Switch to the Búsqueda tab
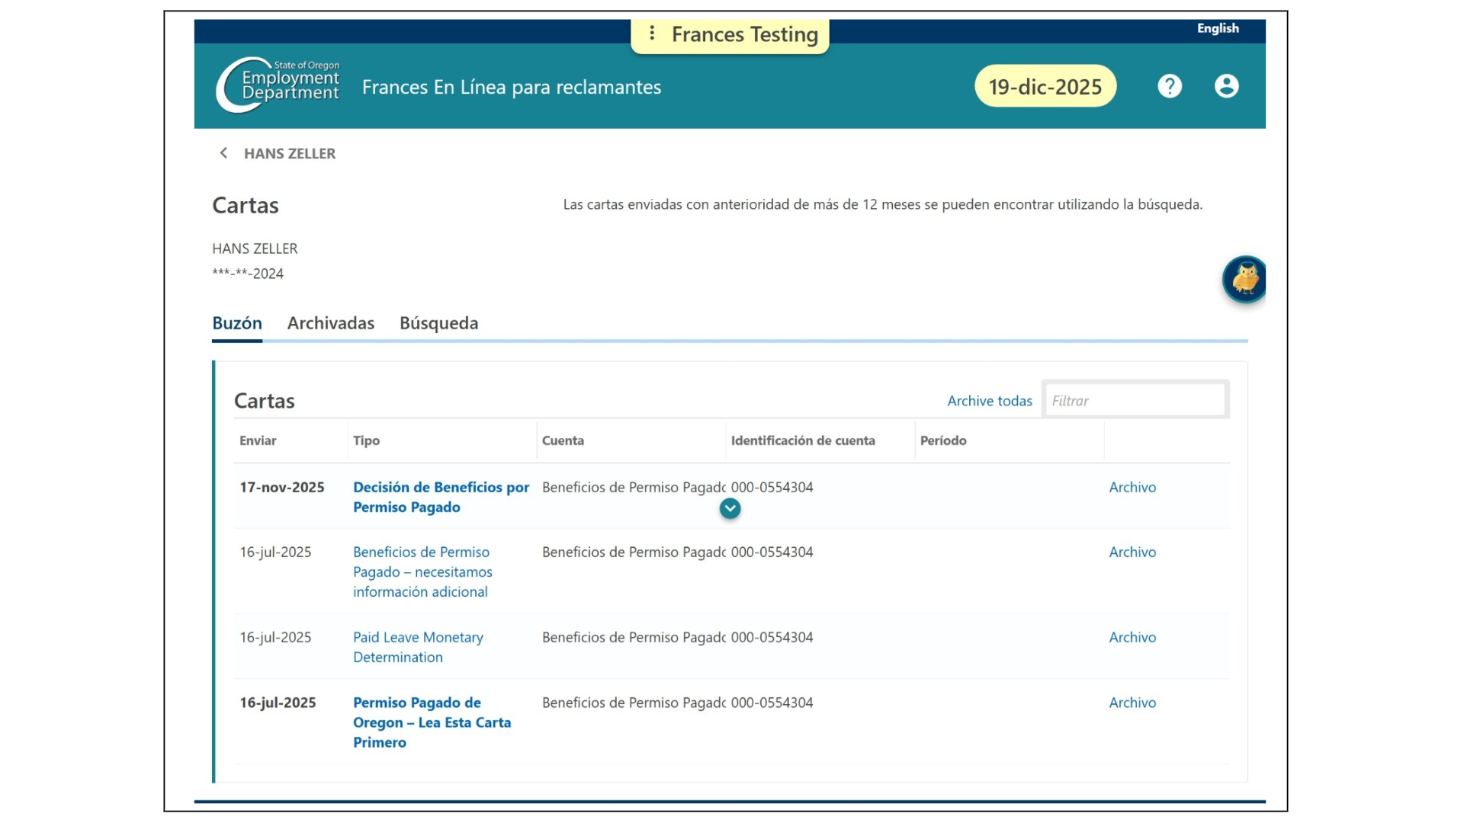 point(439,323)
